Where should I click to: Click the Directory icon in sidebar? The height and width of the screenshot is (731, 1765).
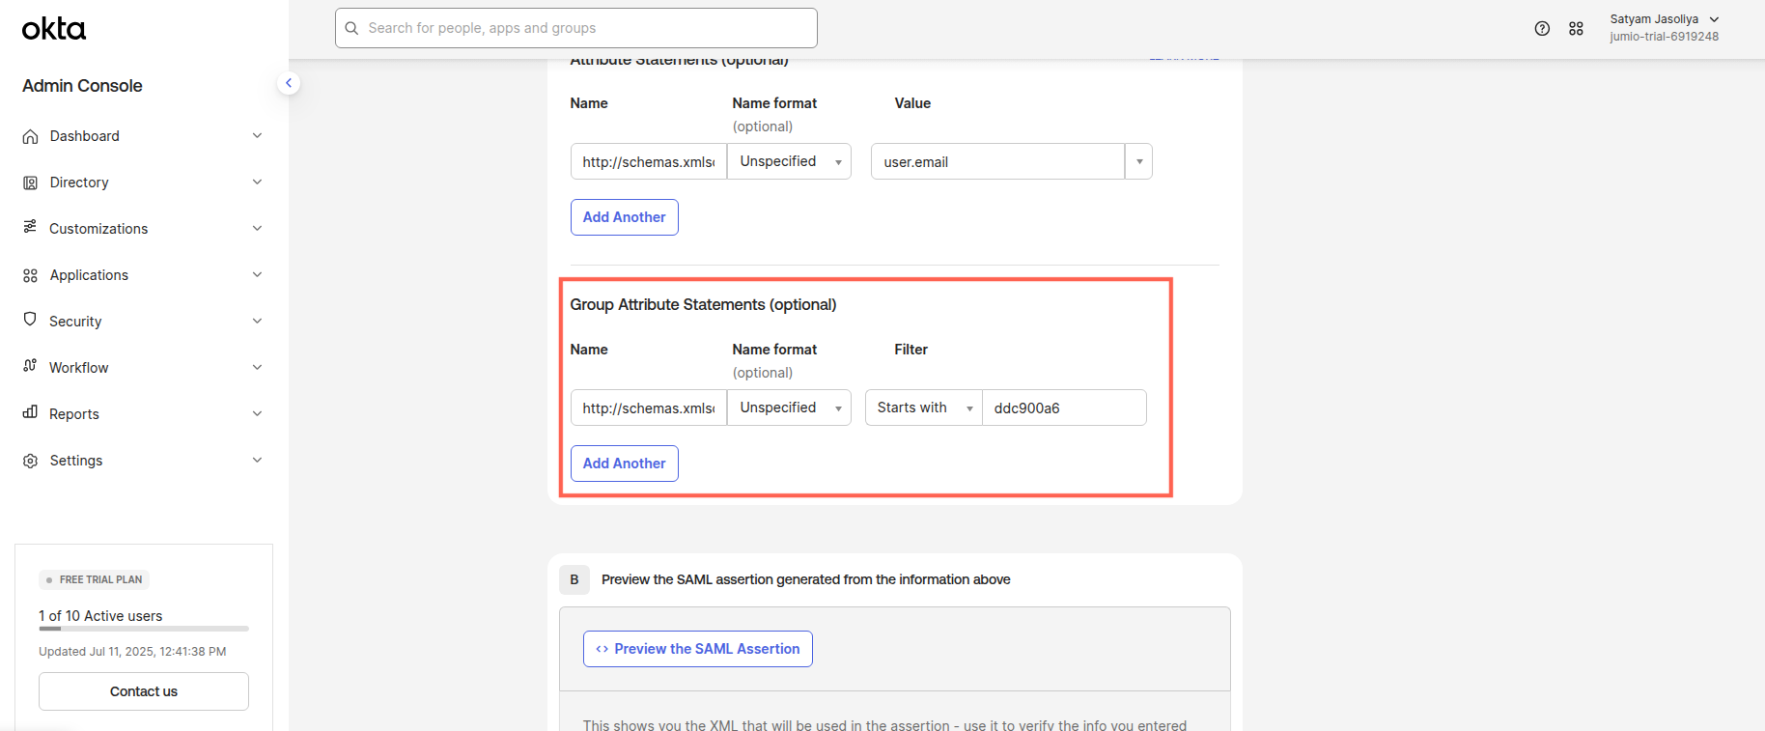[31, 183]
